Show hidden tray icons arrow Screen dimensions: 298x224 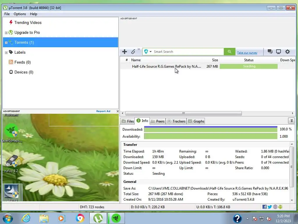(247, 219)
